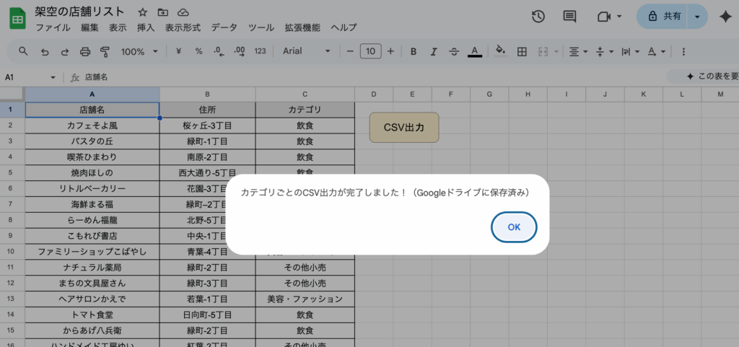Toggle strikethrough formatting
This screenshot has height=347, width=739.
click(x=454, y=52)
